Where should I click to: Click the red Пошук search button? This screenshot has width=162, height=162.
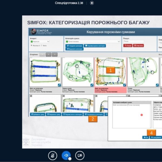point(128,46)
